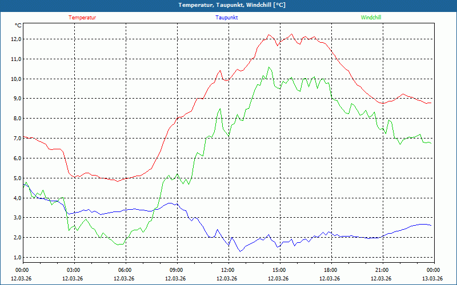The height and width of the screenshot is (285, 457).
Task: Click the green Windchill legend label
Action: coord(371,18)
